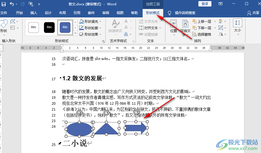Select the blue triangle shape
This screenshot has width=261, height=153.
point(106,129)
